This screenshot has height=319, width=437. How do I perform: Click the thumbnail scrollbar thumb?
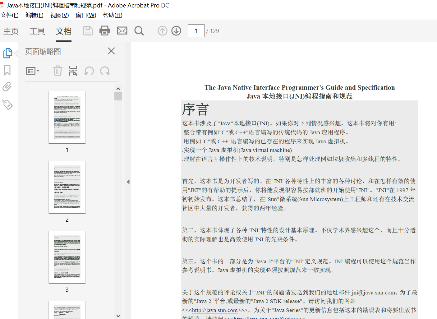[118, 96]
